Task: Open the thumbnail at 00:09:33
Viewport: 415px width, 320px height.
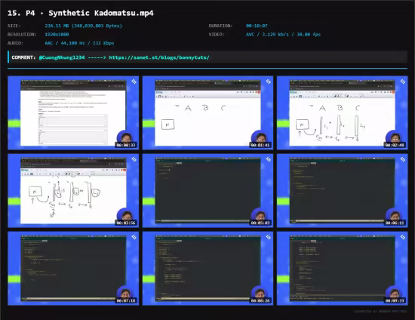Action: point(343,269)
